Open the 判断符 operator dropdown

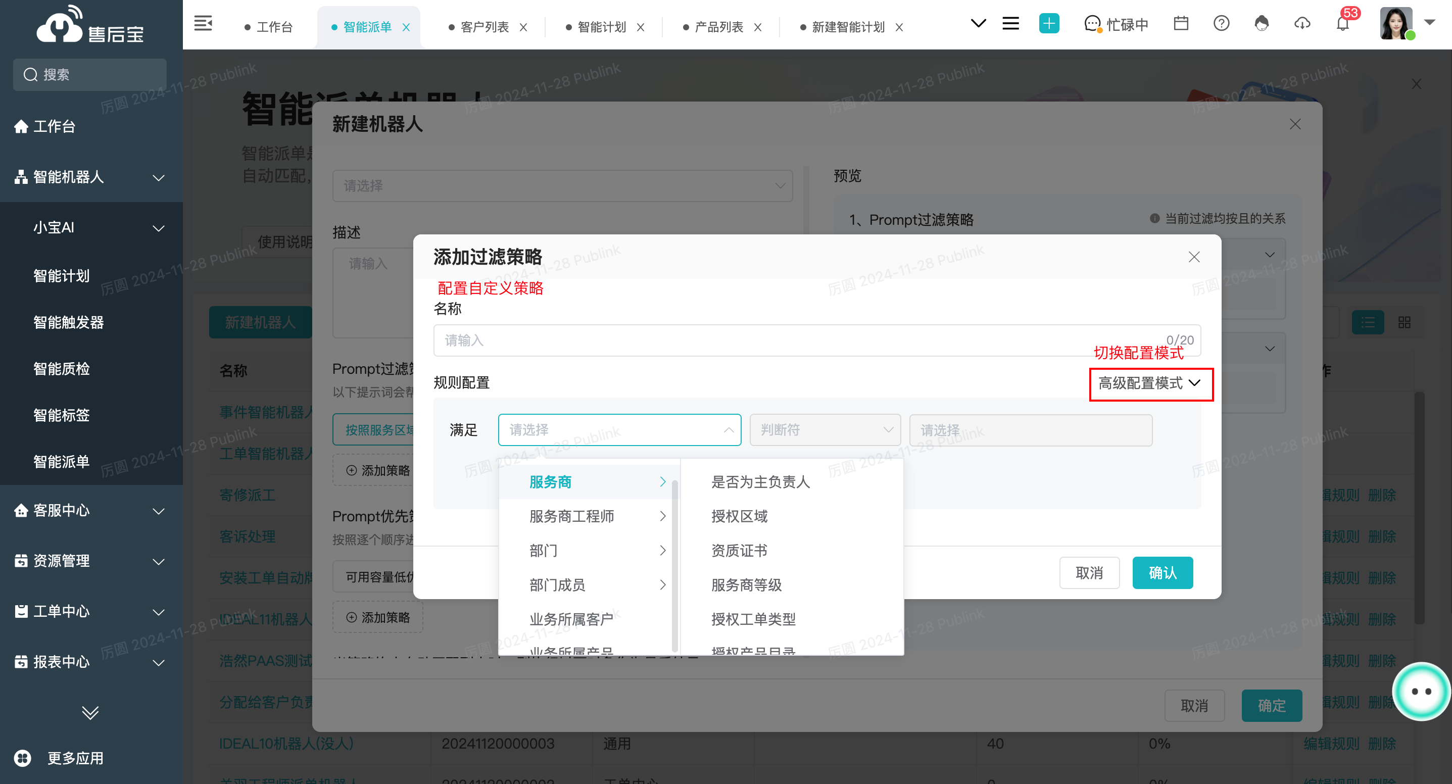pos(825,430)
